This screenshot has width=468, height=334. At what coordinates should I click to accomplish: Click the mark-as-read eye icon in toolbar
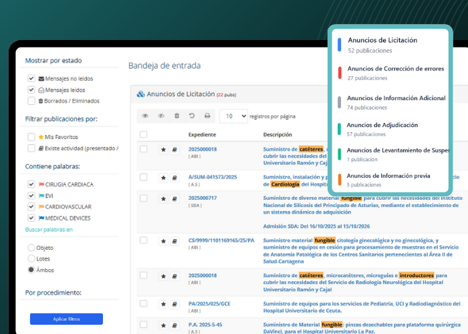tap(145, 116)
